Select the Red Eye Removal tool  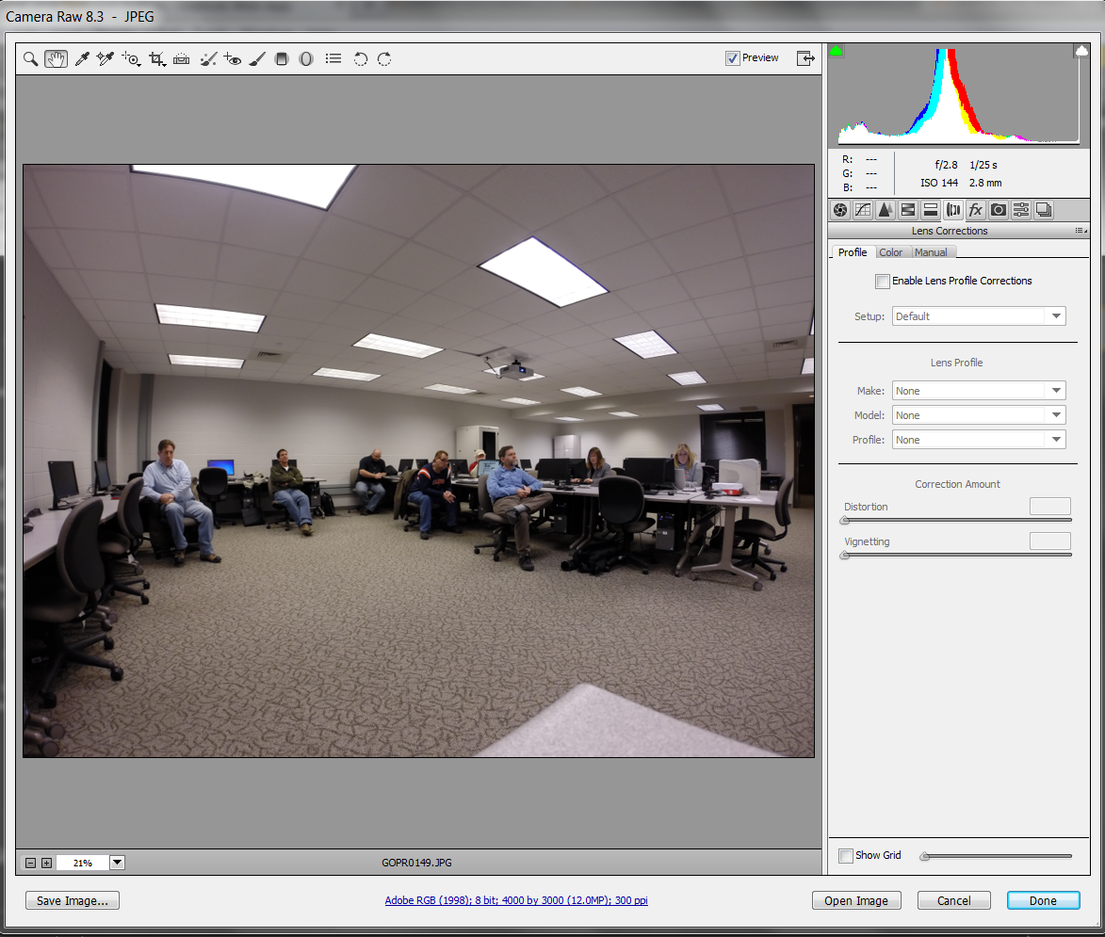233,59
